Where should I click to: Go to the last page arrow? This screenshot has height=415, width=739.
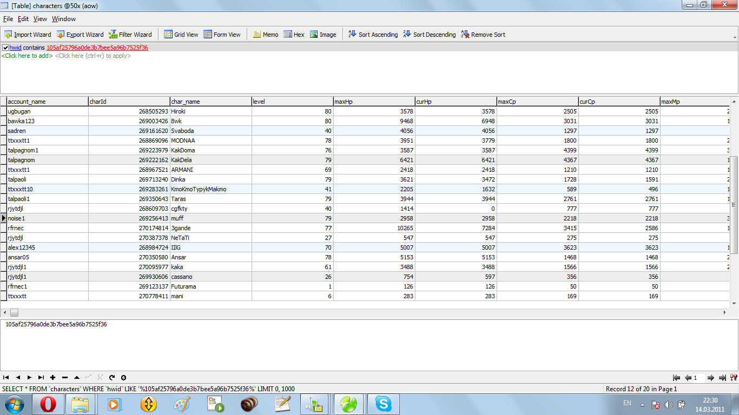(x=723, y=378)
